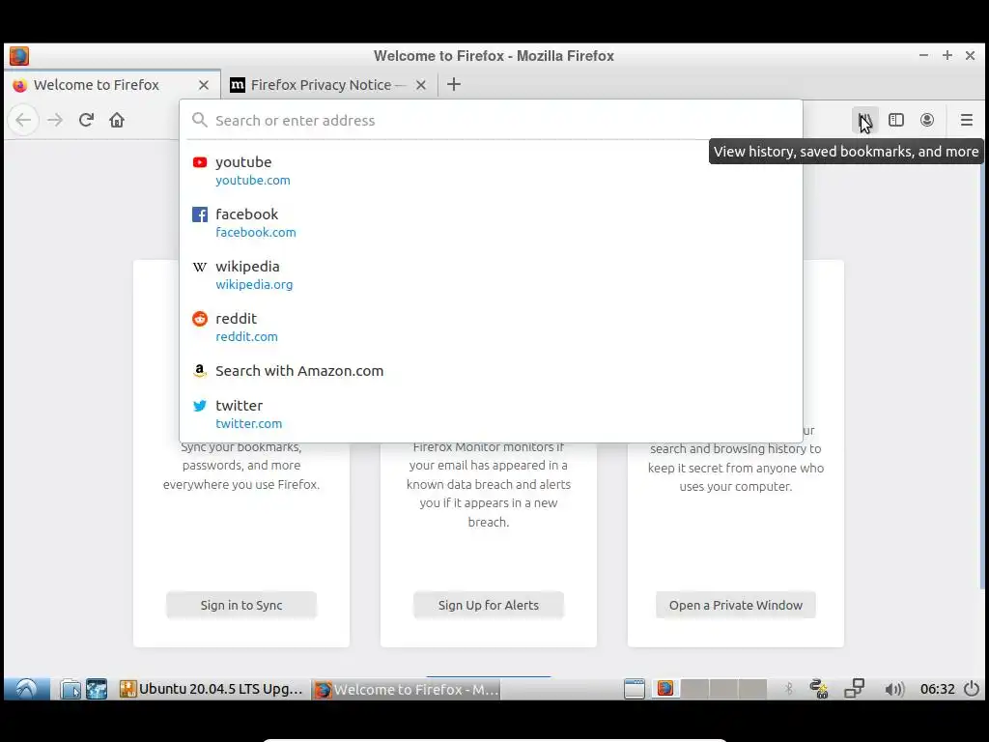The image size is (989, 742).
Task: Select the reddit suggestion
Action: click(x=491, y=328)
